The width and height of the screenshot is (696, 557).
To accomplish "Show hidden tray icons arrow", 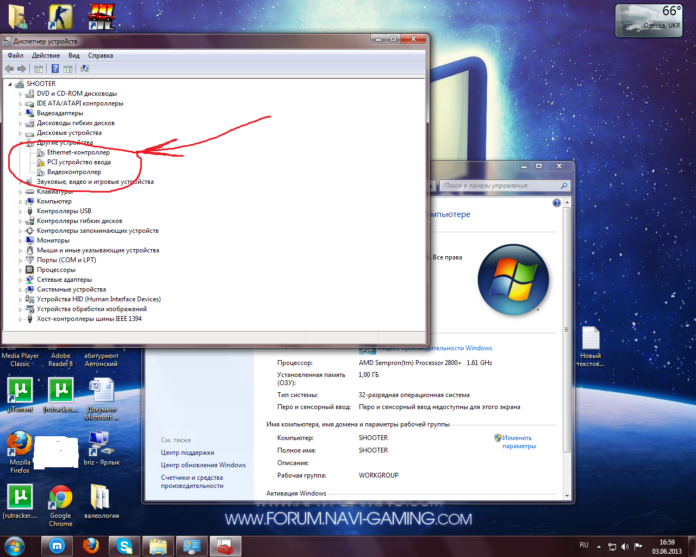I will (x=599, y=546).
